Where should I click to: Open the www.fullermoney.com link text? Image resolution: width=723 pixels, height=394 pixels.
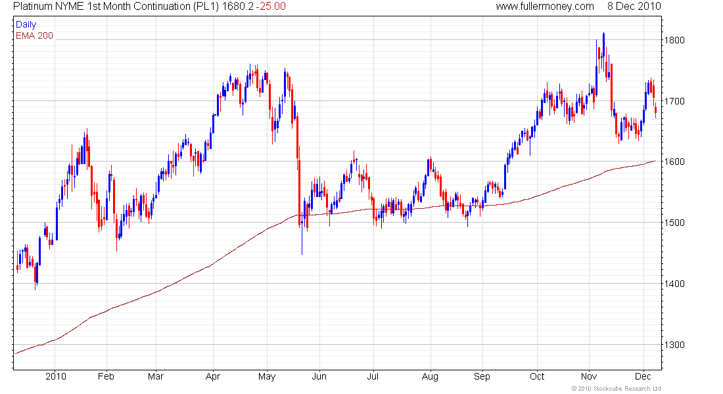pos(545,7)
